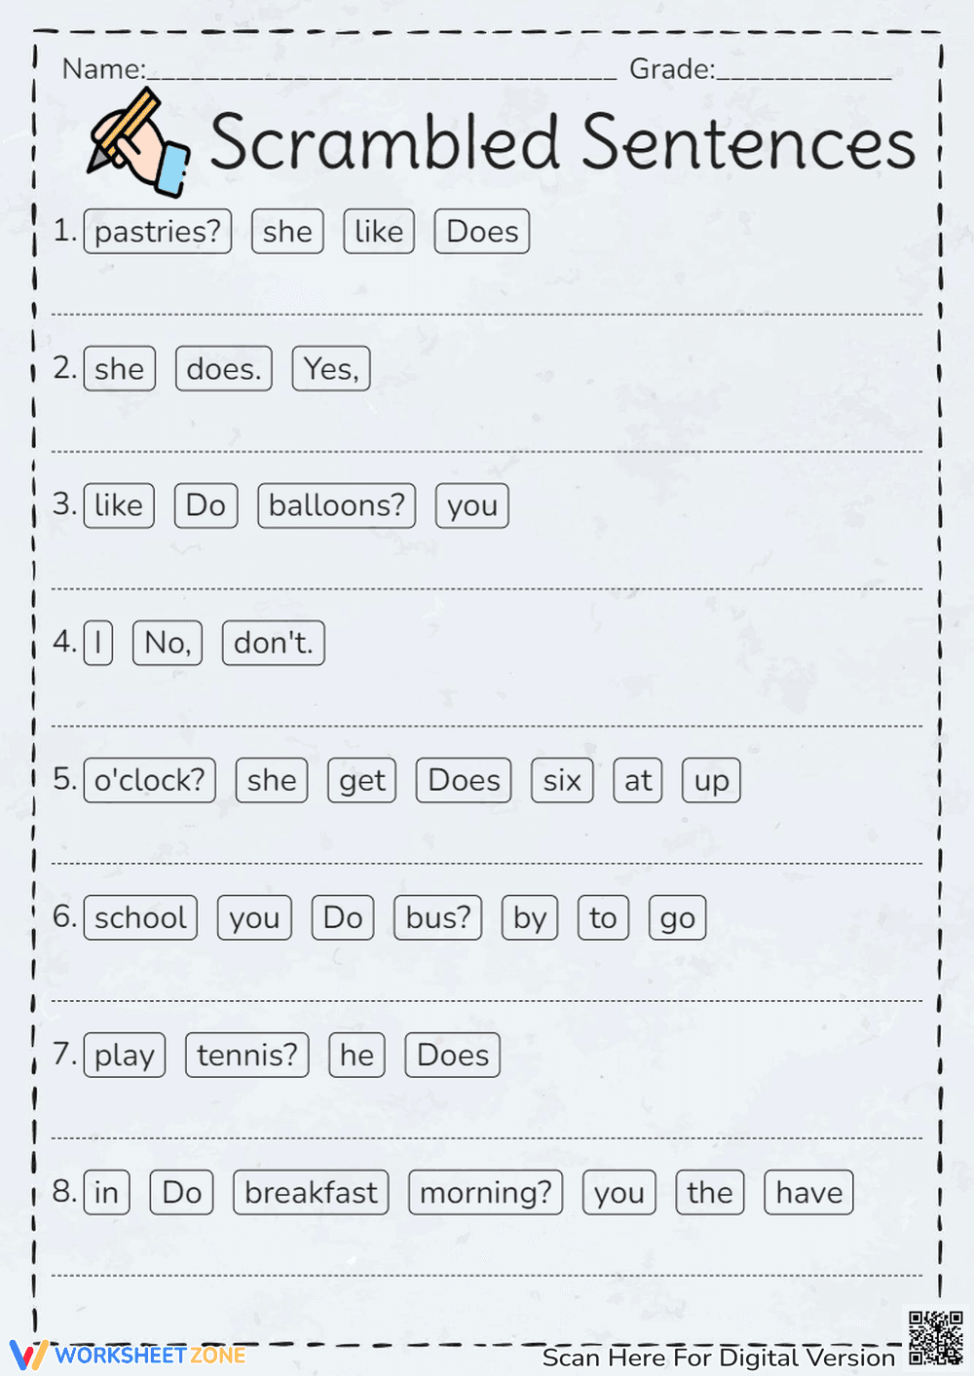Click the "morning?" word tile
The image size is (974, 1376).
485,1193
